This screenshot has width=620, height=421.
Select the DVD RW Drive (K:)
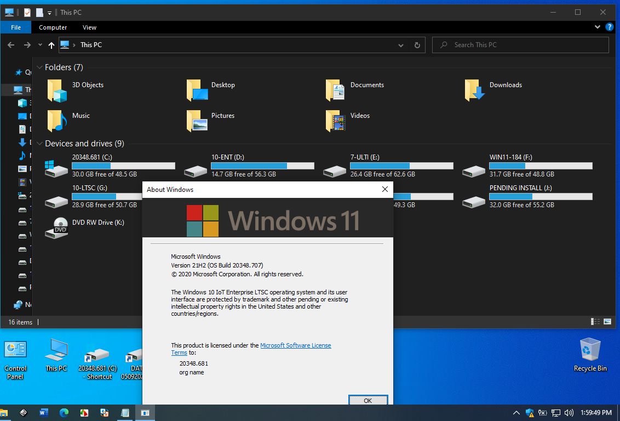tap(84, 228)
